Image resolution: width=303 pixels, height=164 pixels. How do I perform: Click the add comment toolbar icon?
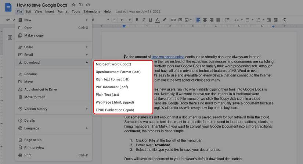[x=181, y=20]
